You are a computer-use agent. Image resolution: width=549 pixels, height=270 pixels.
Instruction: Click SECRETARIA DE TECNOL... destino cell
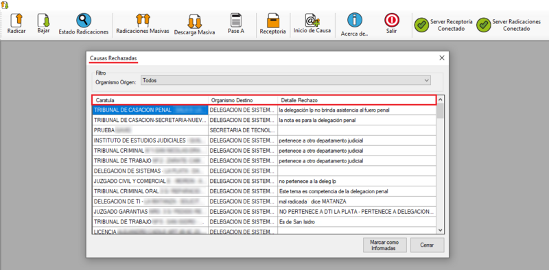click(x=243, y=130)
